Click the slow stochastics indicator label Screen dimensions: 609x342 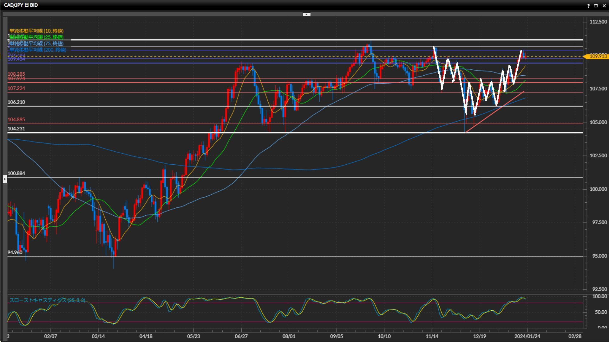click(47, 300)
